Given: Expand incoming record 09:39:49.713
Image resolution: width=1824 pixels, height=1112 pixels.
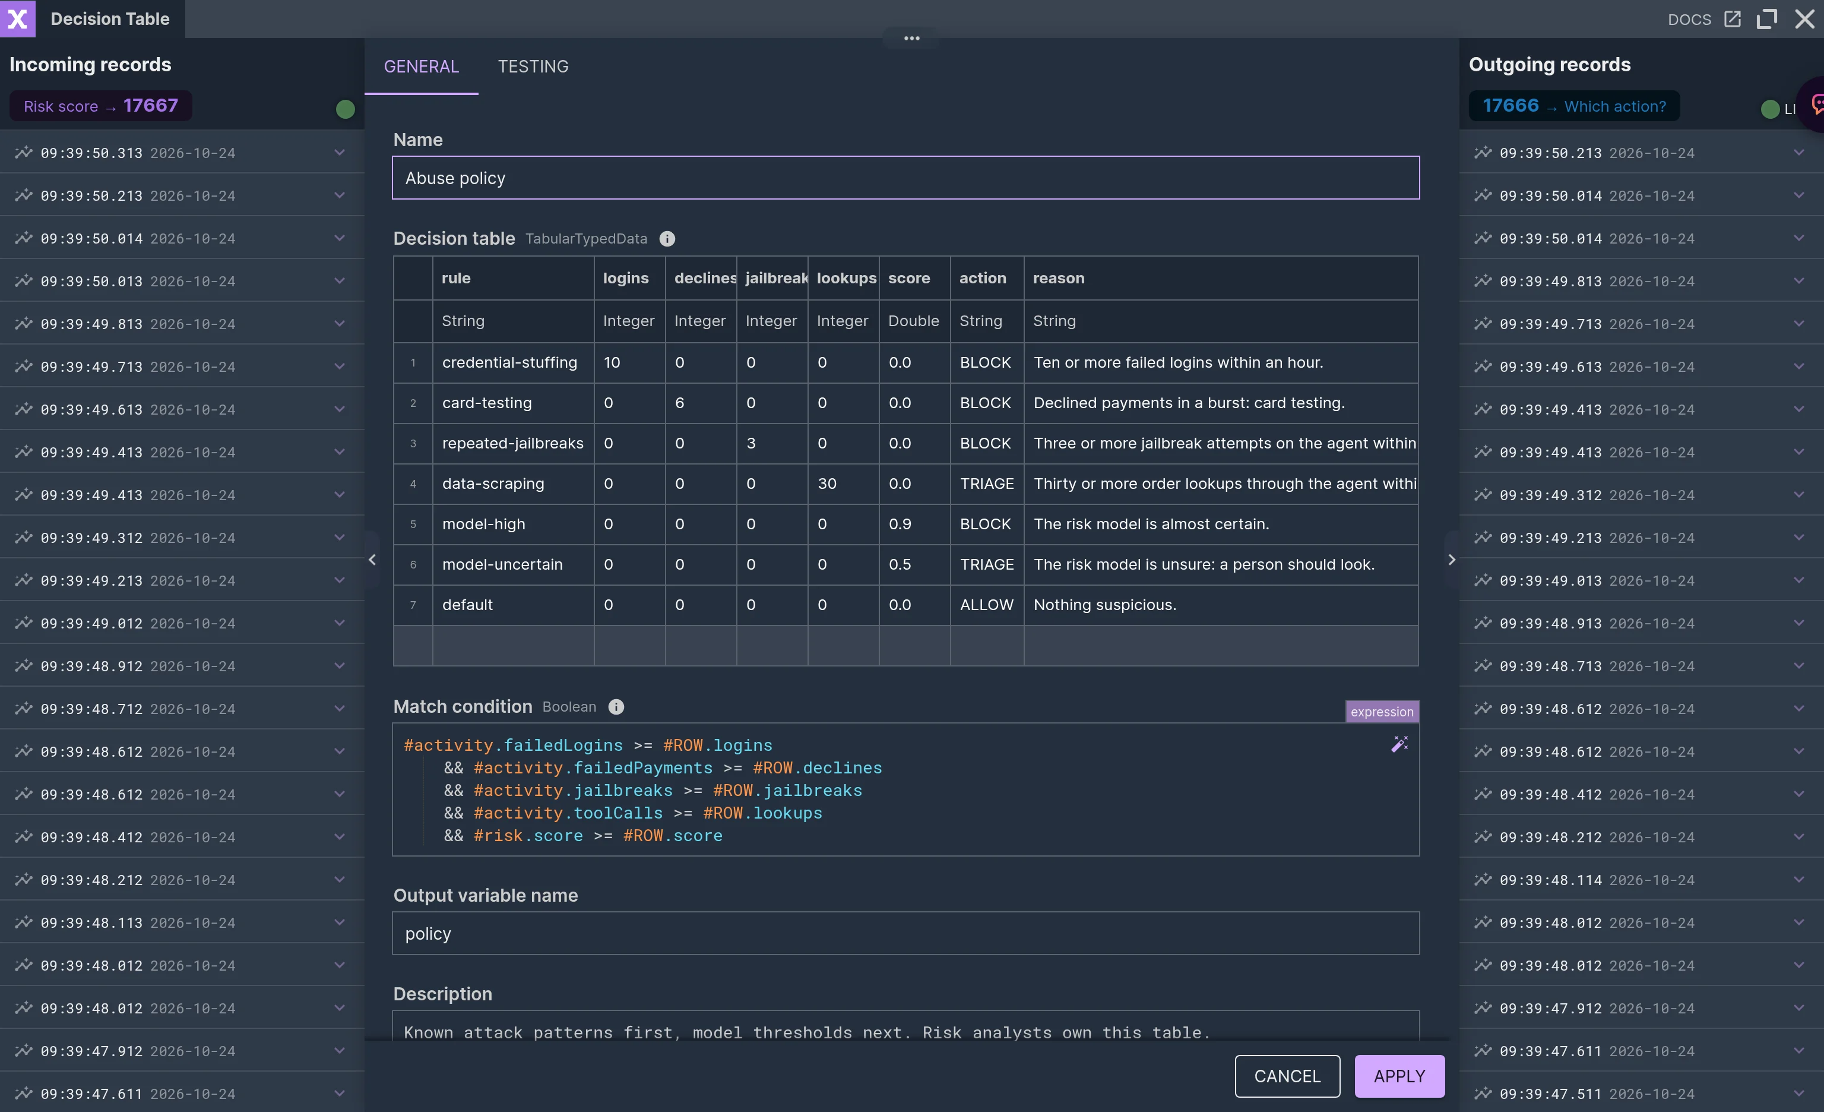Looking at the screenshot, I should (x=339, y=367).
